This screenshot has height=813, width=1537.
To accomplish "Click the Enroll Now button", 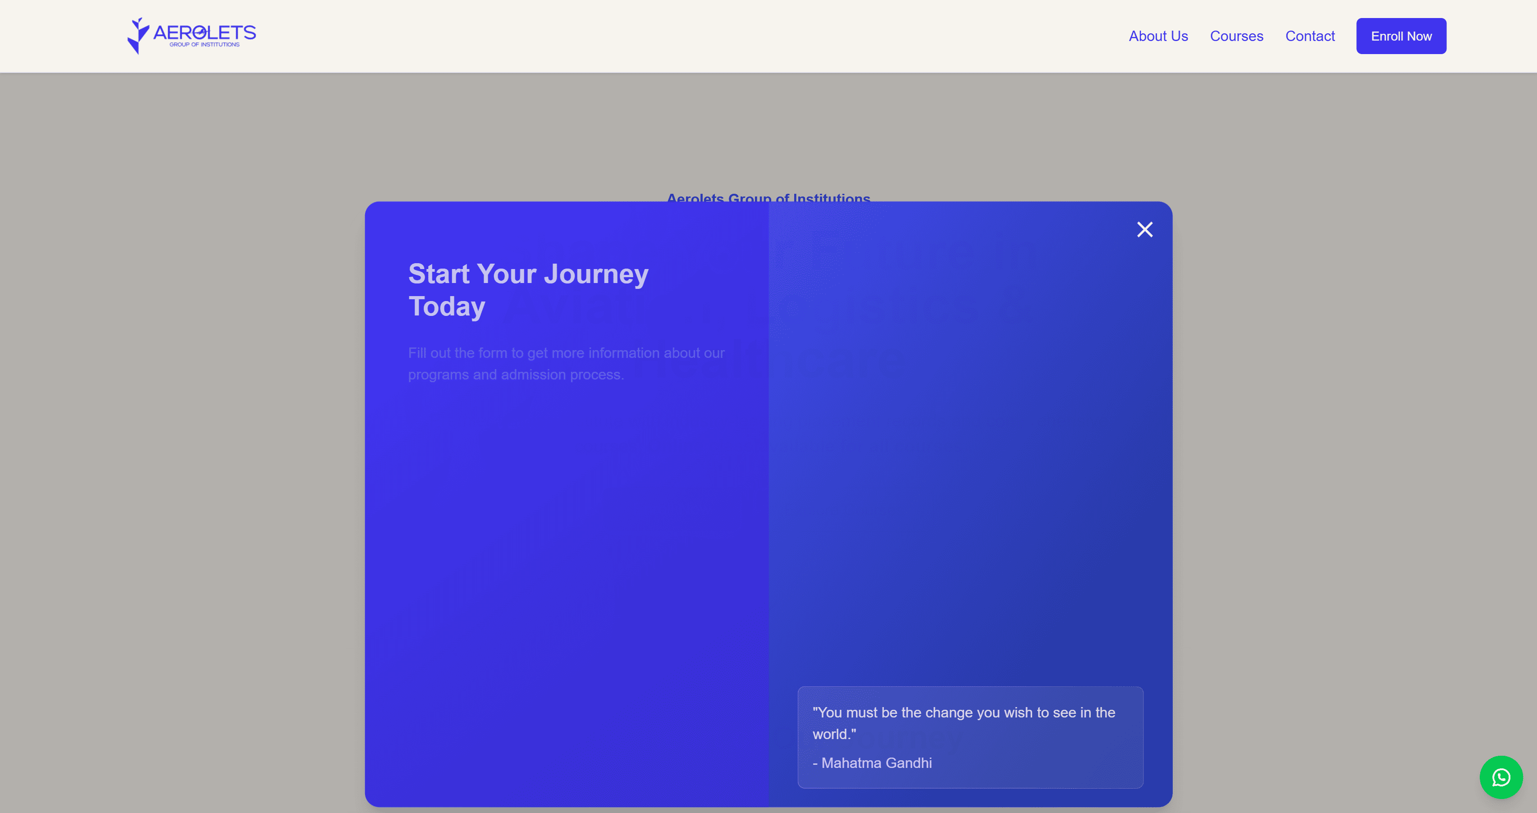I will [x=1401, y=37].
